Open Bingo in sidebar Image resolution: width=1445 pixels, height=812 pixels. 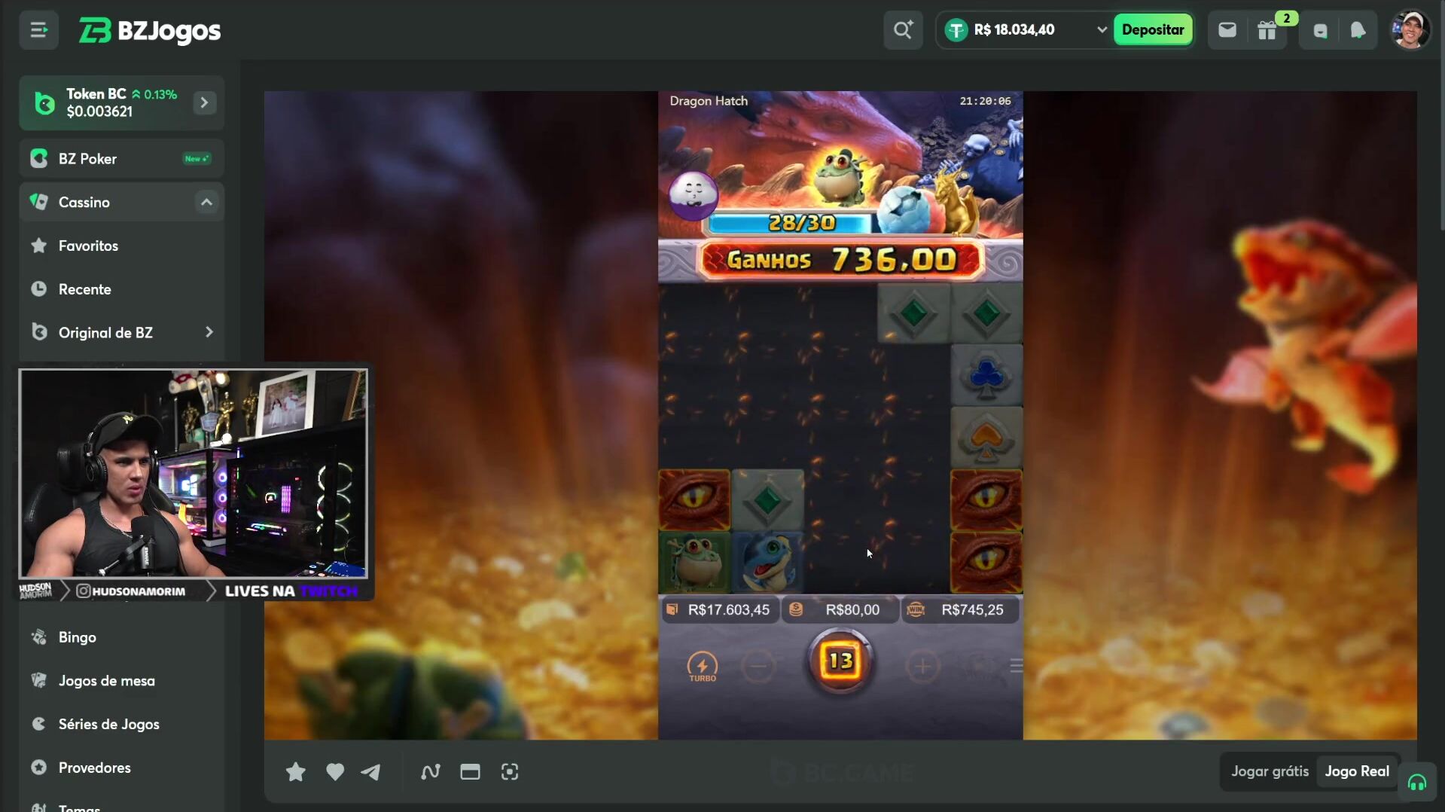coord(122,637)
